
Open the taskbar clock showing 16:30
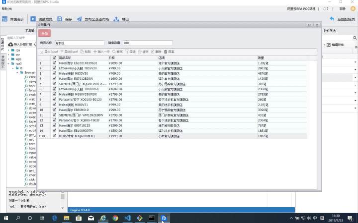336,218
